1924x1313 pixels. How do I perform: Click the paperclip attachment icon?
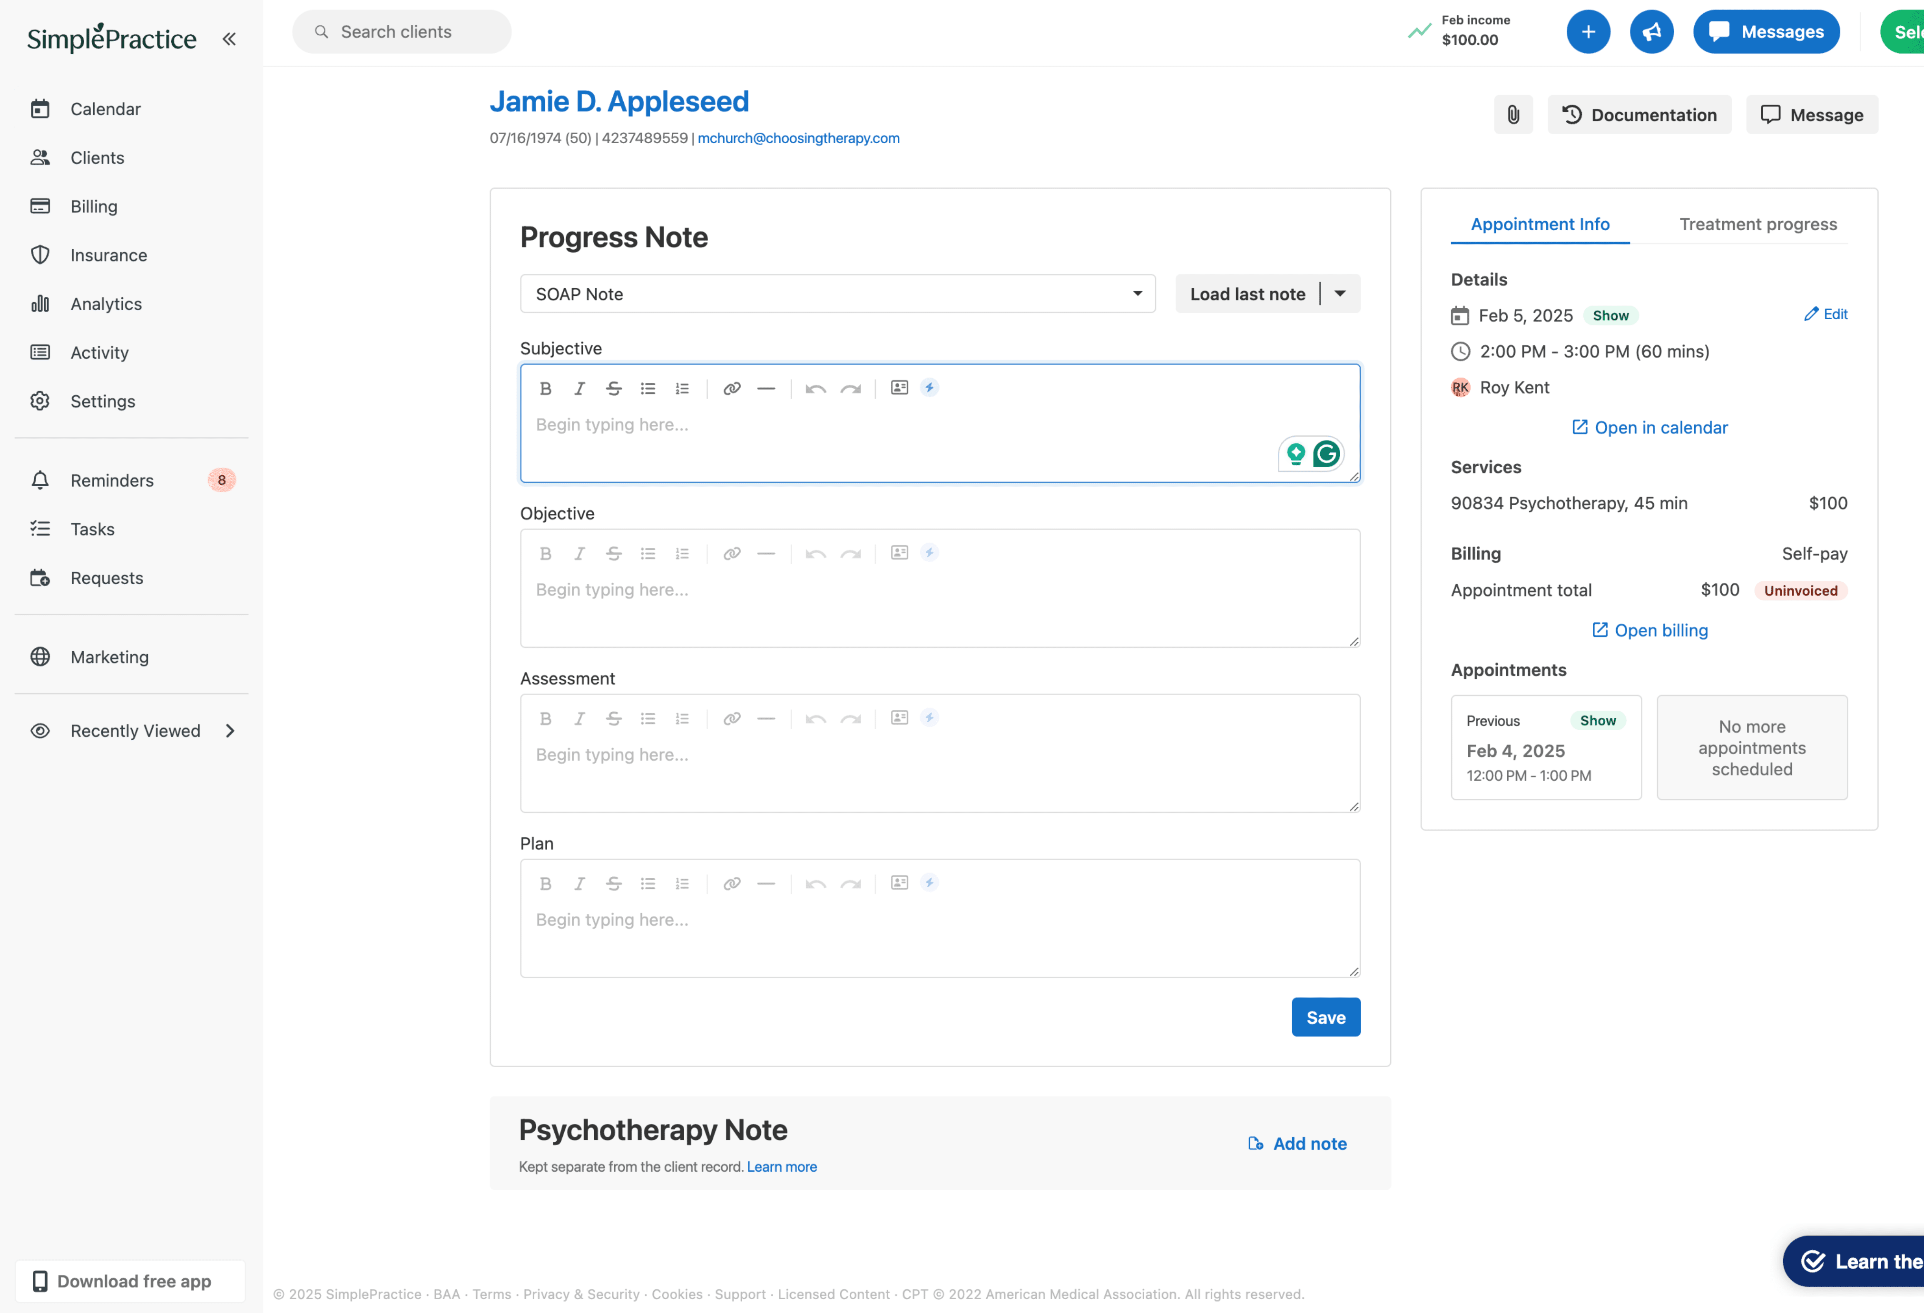point(1512,114)
